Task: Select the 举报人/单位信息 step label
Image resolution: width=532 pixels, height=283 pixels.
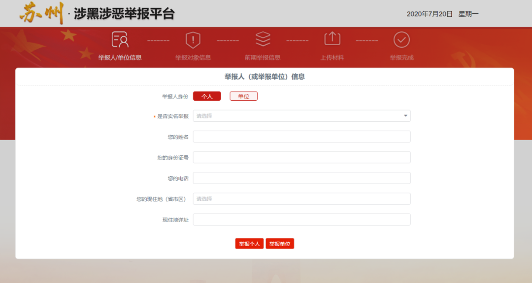Action: [120, 57]
